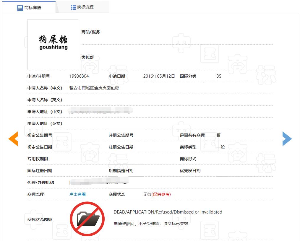300x241 pixels.
Task: Click the 狗屎糖 goushitang trademark image
Action: 53,44
